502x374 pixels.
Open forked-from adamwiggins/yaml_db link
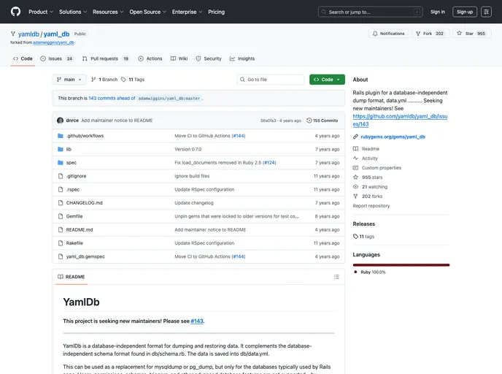[x=53, y=42]
